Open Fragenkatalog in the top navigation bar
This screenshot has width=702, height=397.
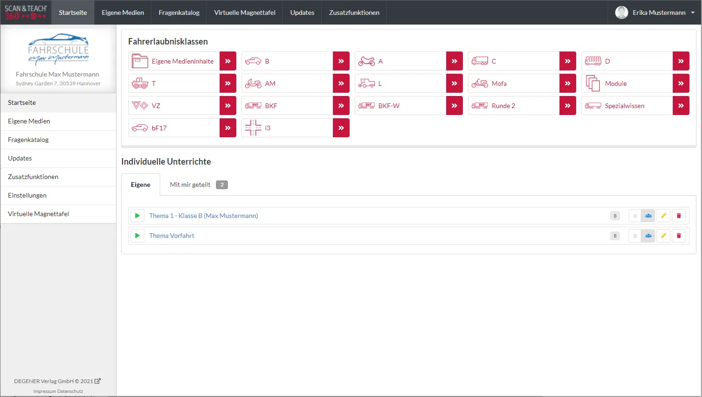179,13
